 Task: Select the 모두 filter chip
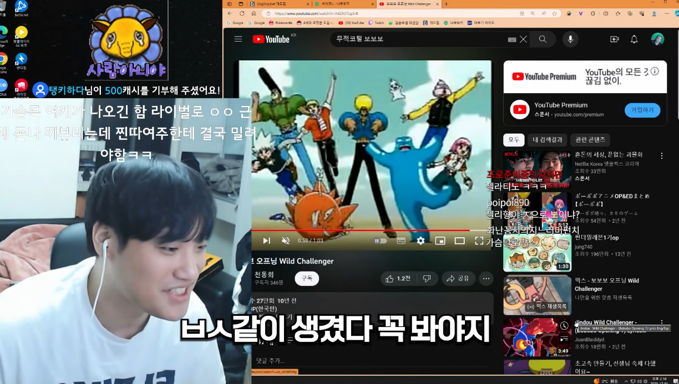click(514, 140)
